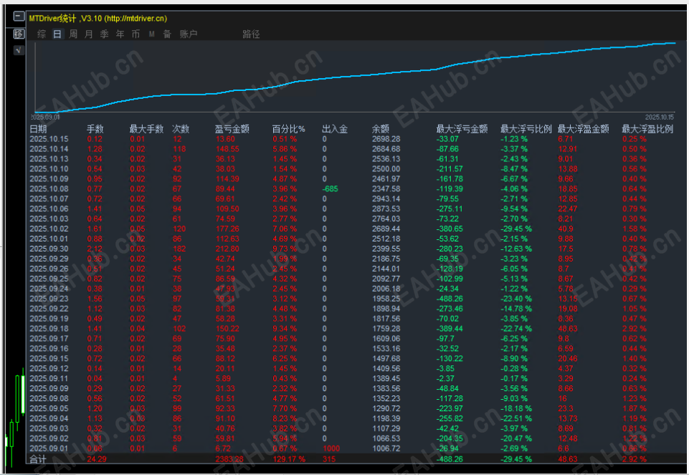Switch to the 综 summary tab
The image size is (689, 475).
42,34
